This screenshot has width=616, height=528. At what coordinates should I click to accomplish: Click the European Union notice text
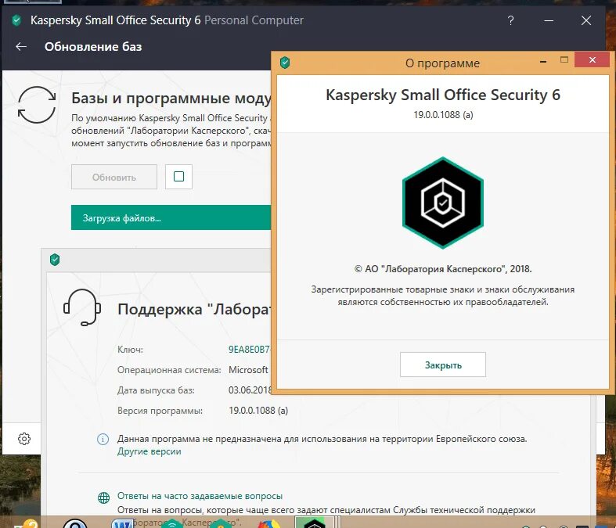pos(322,439)
